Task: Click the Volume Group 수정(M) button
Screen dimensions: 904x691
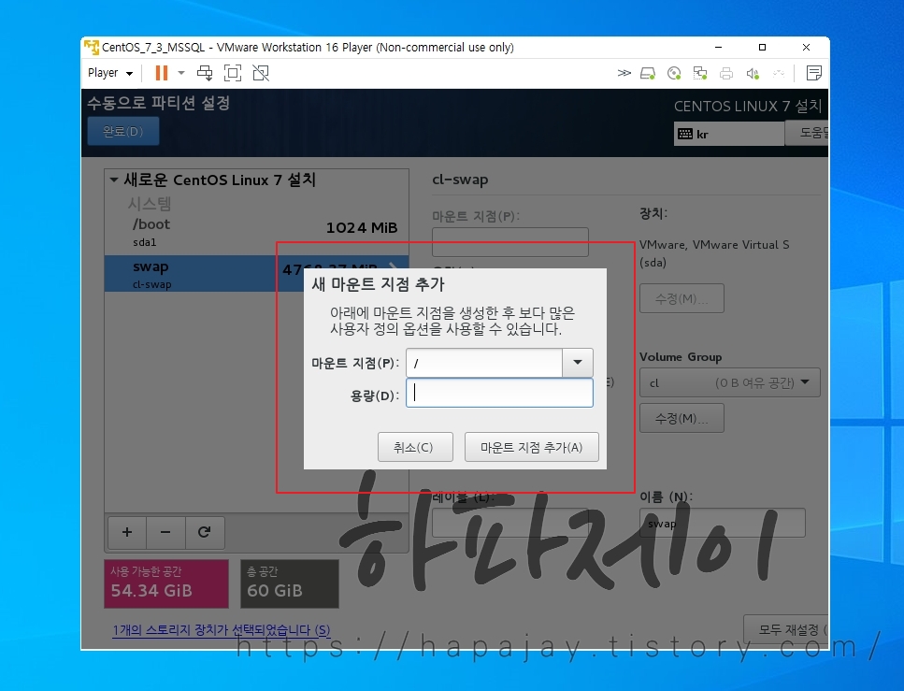Action: [682, 418]
